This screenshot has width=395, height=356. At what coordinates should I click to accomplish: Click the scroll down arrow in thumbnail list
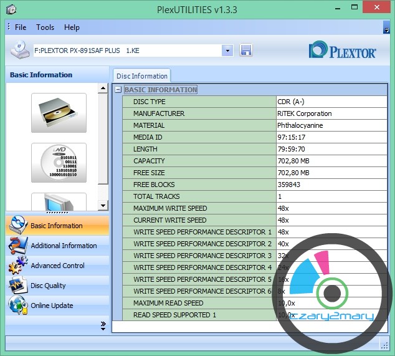103,206
